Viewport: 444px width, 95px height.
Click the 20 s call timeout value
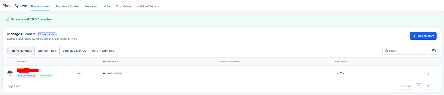[x=340, y=73]
